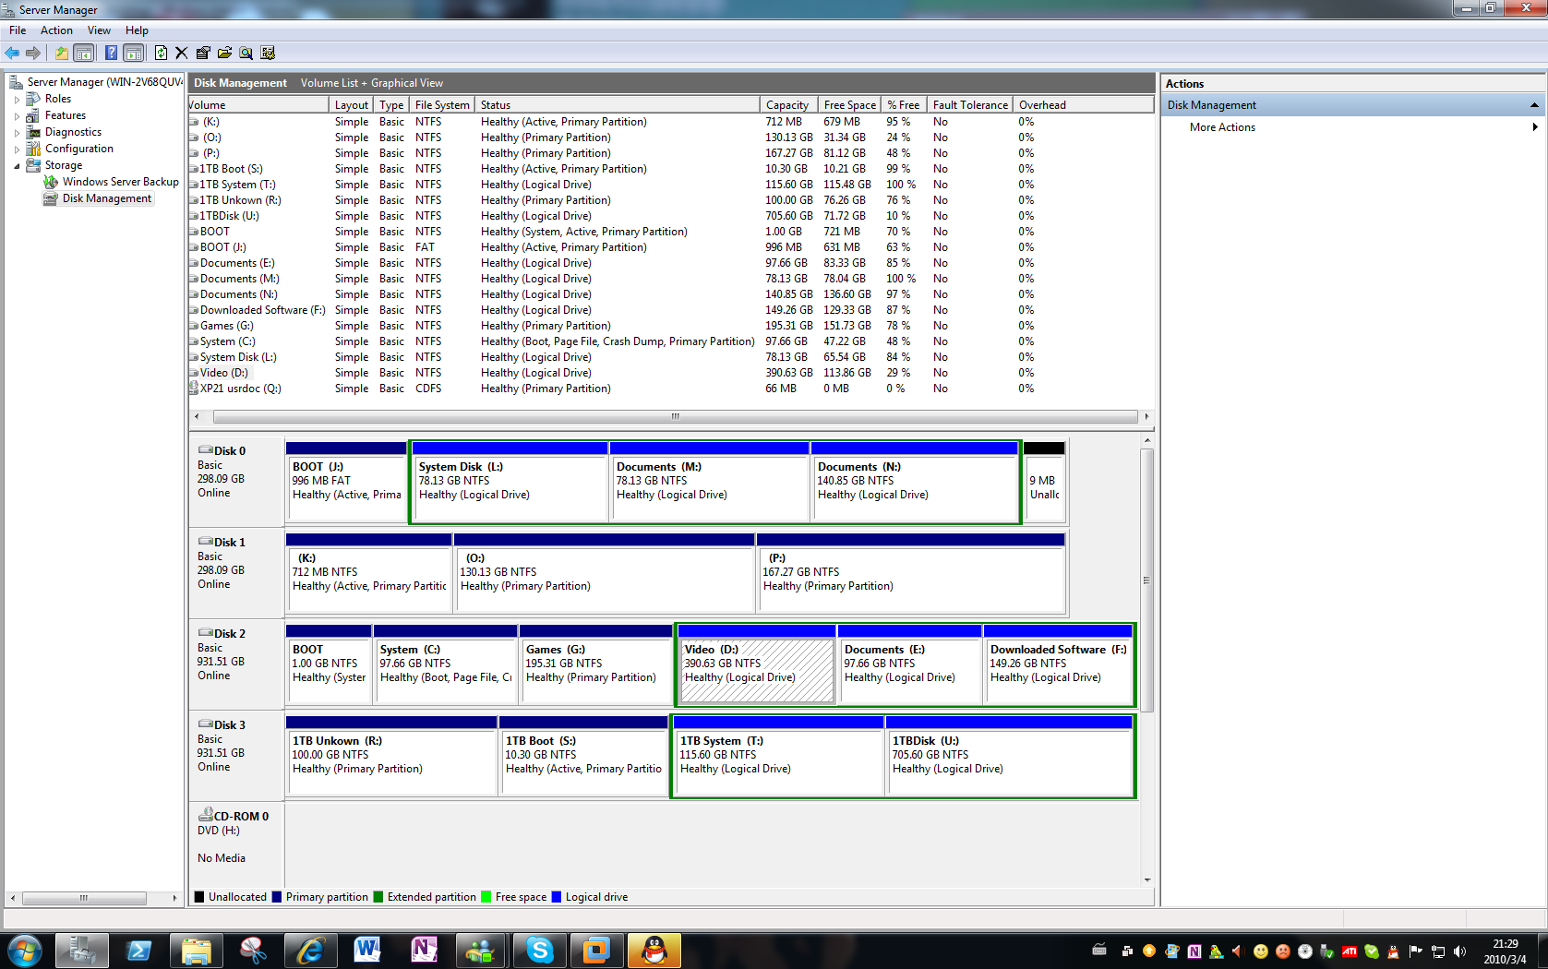Sort by Fault Tolerance column header

point(969,105)
